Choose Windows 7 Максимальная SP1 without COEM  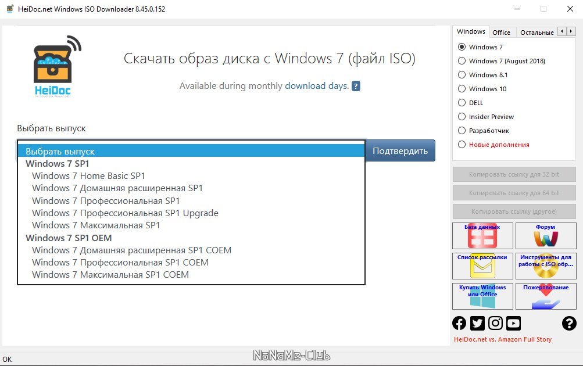[x=191, y=225]
